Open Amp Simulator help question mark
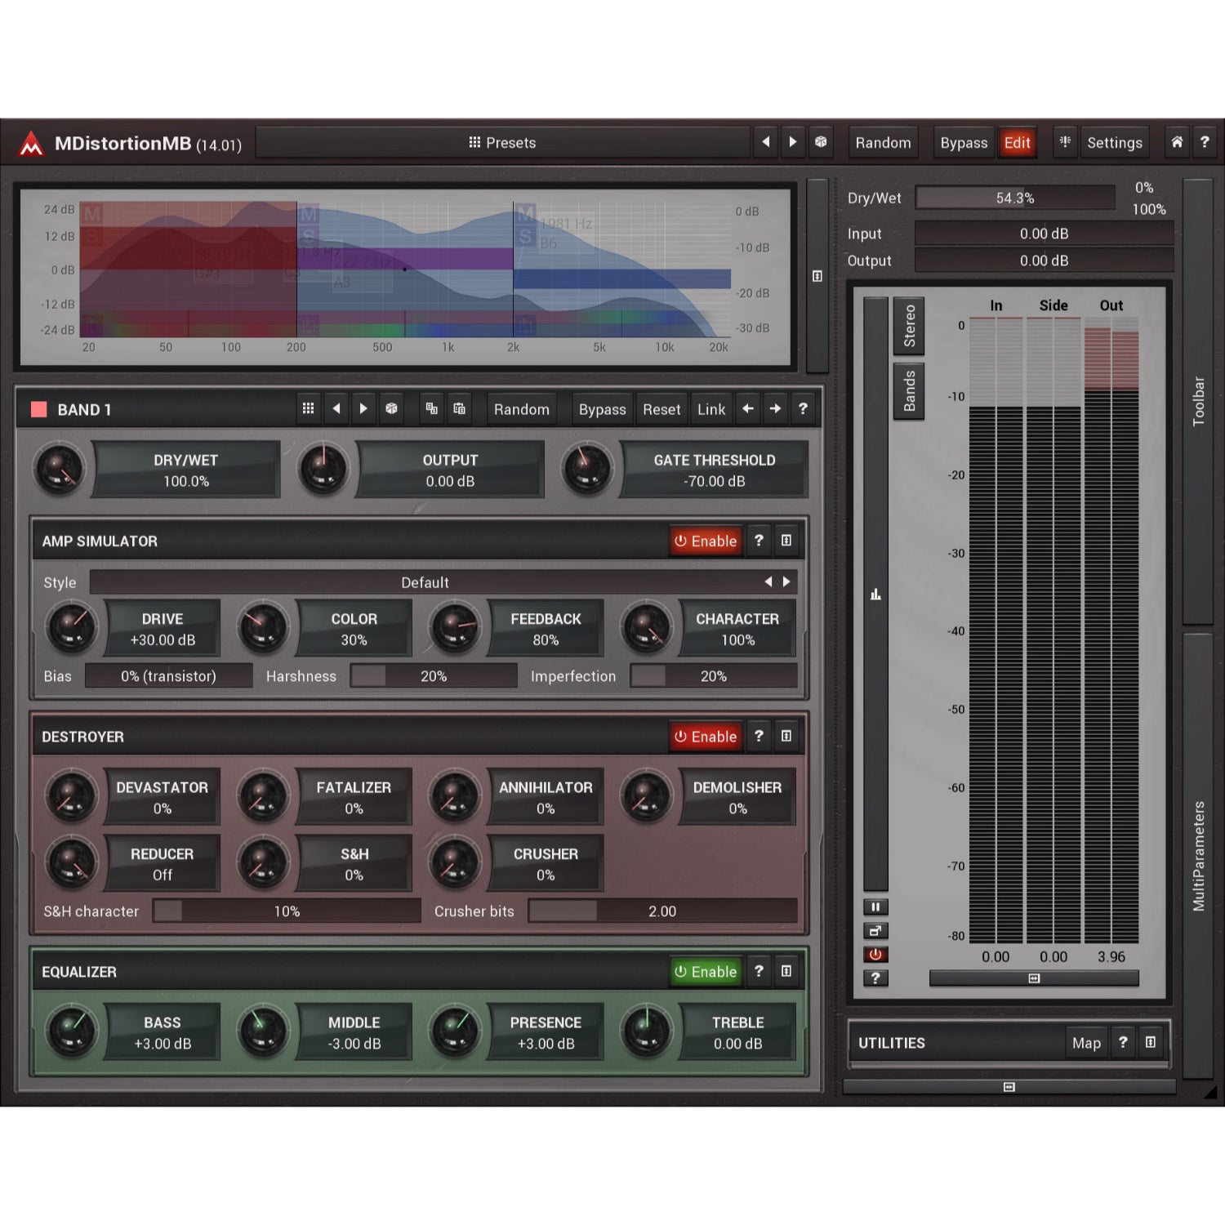 759,540
